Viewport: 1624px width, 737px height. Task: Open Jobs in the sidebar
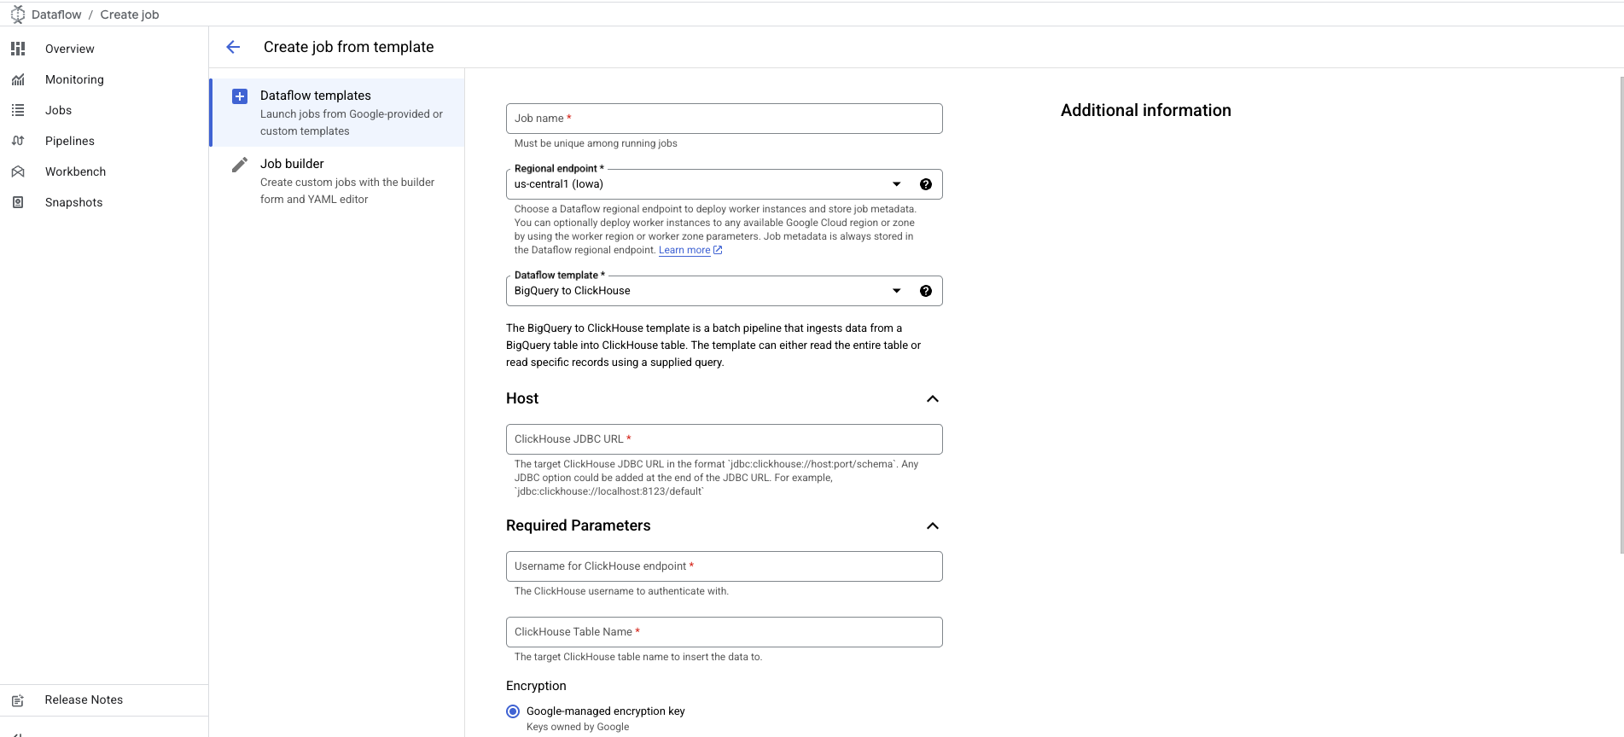58,110
